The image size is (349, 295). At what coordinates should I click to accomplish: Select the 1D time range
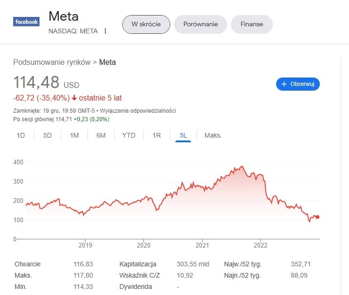pyautogui.click(x=21, y=135)
